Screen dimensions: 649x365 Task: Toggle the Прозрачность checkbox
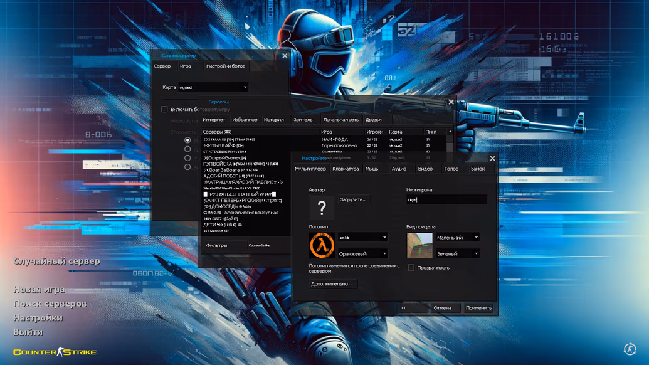click(411, 268)
